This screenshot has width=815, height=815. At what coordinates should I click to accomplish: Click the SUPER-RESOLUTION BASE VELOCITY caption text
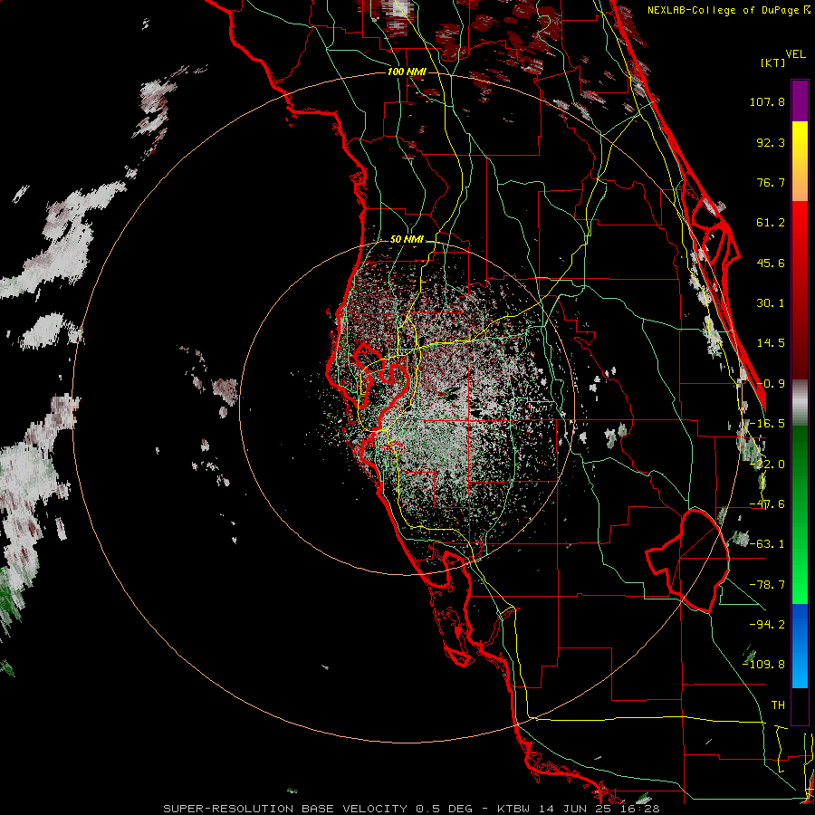tap(285, 809)
